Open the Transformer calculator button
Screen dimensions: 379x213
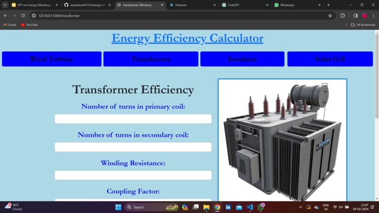tap(151, 59)
